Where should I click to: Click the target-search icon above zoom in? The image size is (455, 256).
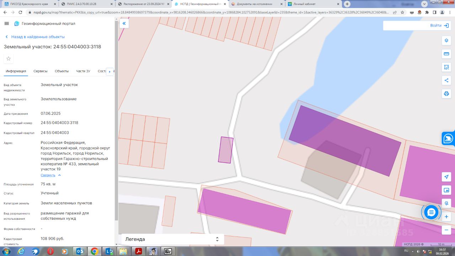pyautogui.click(x=446, y=203)
